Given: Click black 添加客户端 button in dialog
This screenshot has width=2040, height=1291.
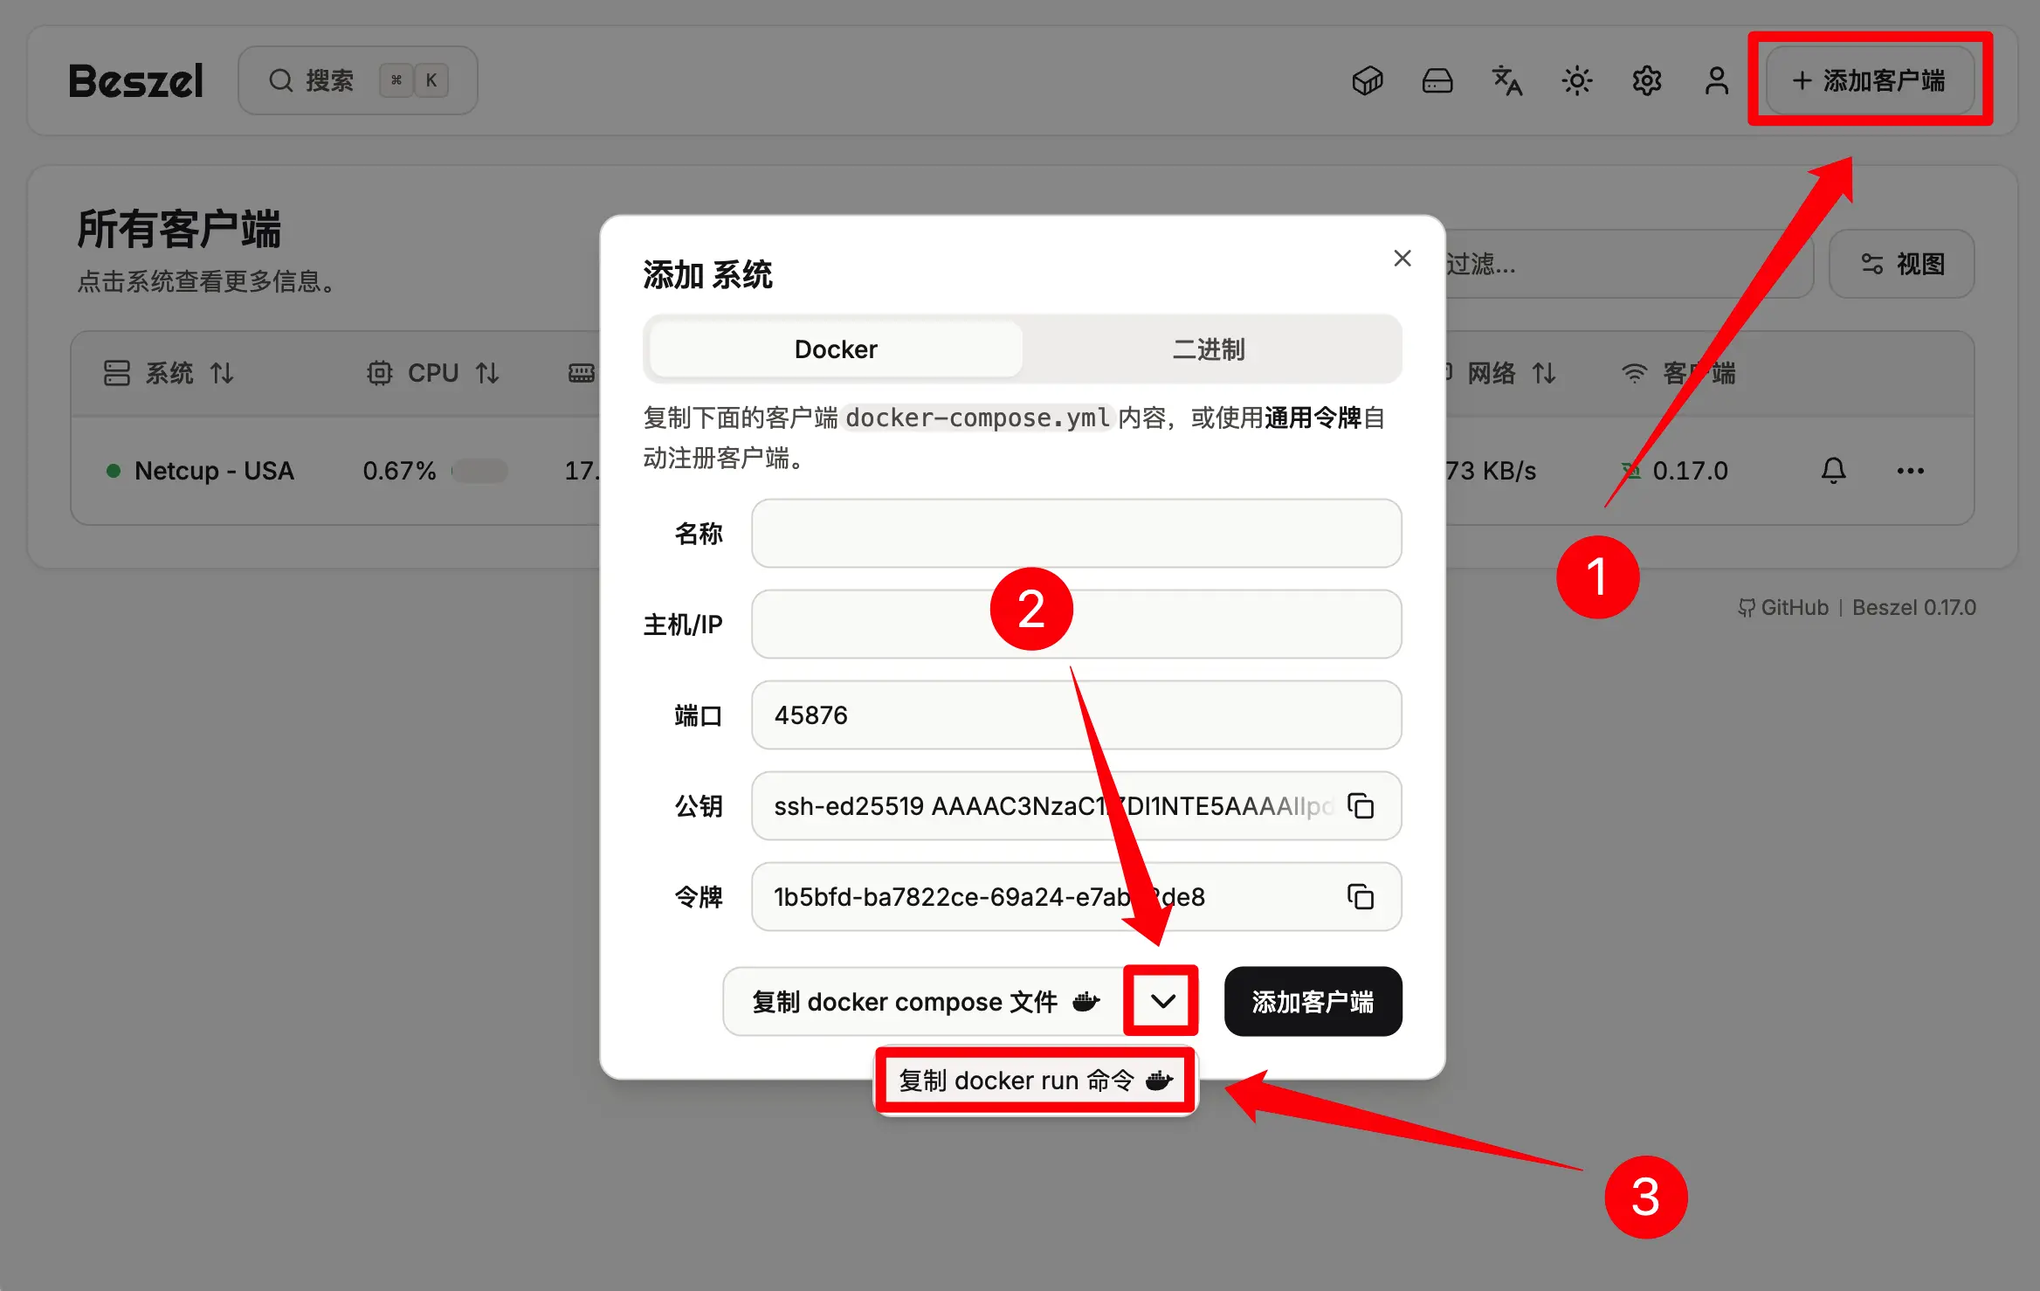Looking at the screenshot, I should [x=1313, y=1001].
